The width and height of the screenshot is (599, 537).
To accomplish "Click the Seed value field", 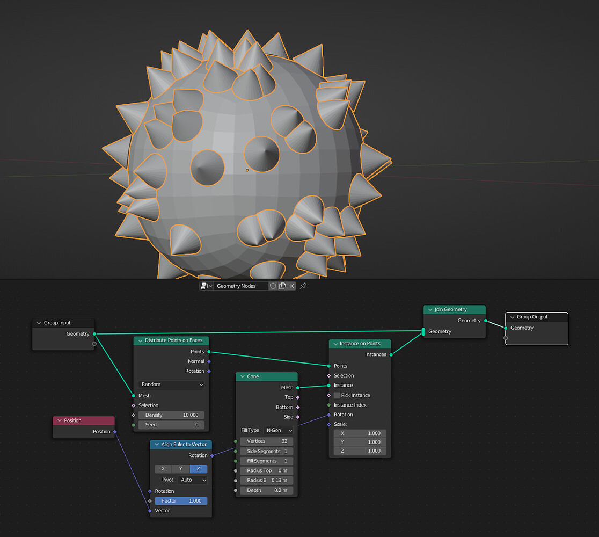I will [x=171, y=425].
